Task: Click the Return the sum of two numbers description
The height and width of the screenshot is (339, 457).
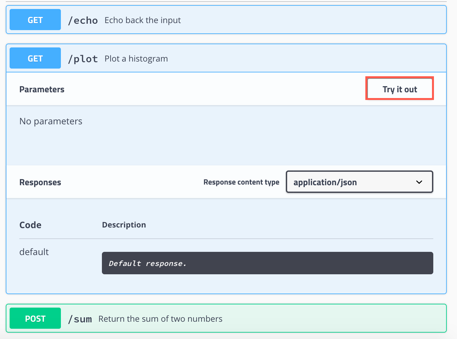Action: [160, 318]
